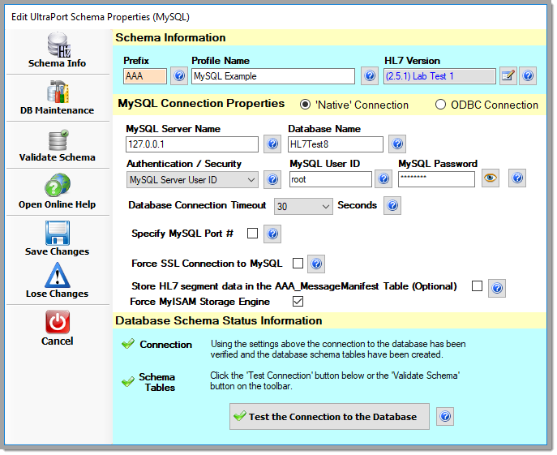Click the MySQL Server Name field

click(192, 144)
